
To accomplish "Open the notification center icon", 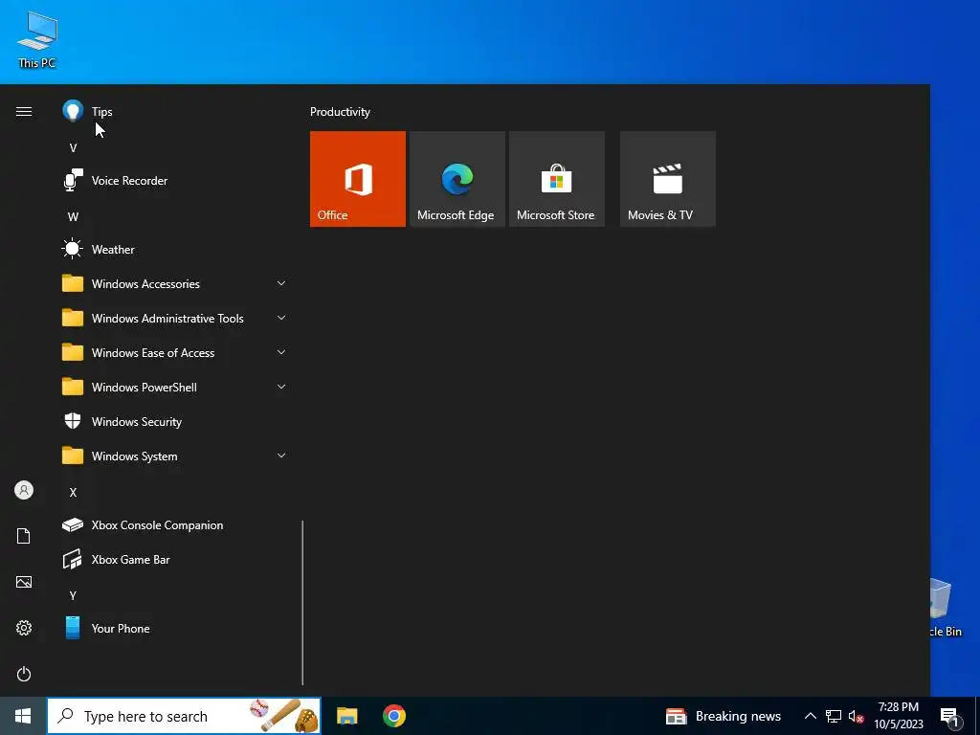I will (949, 718).
